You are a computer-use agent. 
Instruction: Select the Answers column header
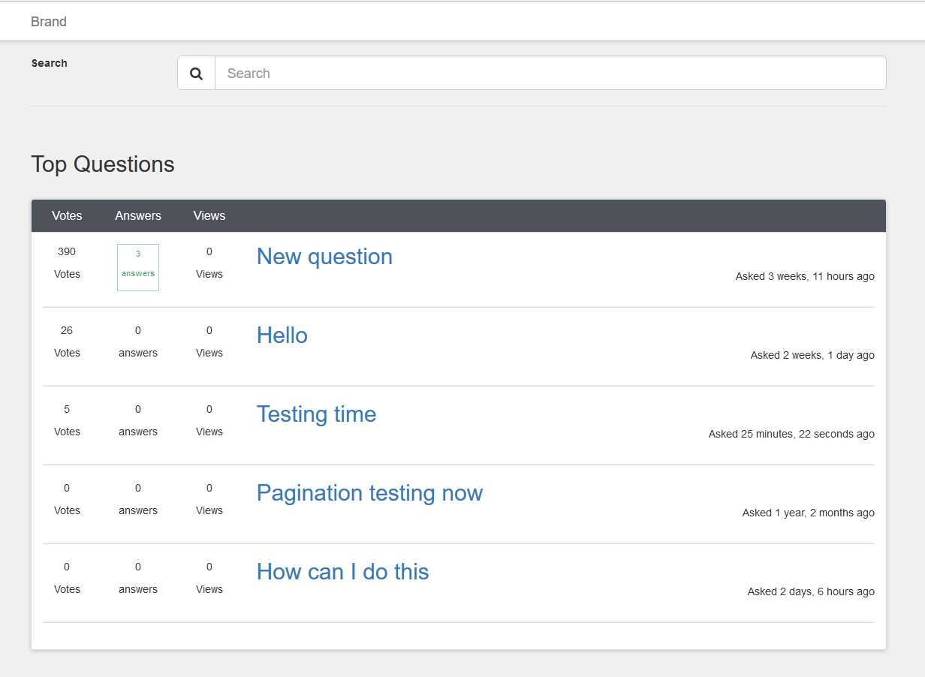pyautogui.click(x=138, y=216)
